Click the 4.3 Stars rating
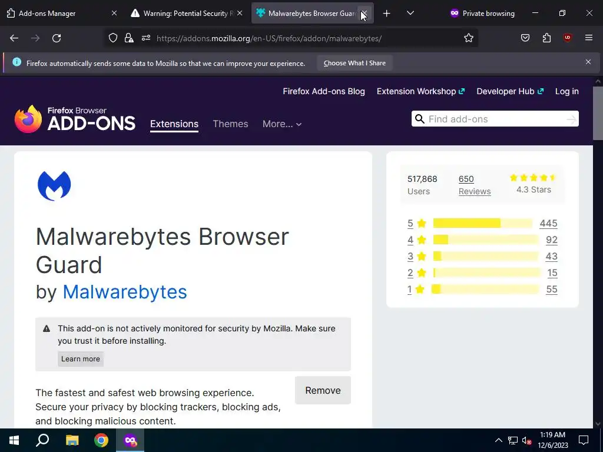 pyautogui.click(x=534, y=184)
